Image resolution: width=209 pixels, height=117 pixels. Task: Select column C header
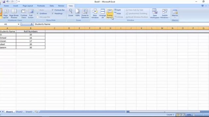(55, 28)
